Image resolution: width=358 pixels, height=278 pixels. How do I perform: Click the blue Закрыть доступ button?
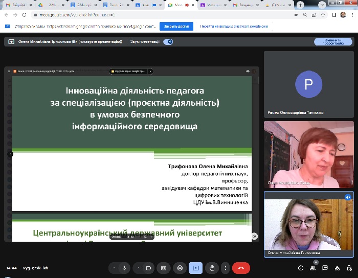pyautogui.click(x=176, y=26)
